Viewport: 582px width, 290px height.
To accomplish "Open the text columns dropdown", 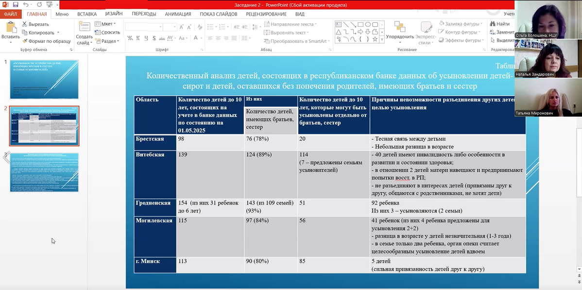I will pyautogui.click(x=246, y=38).
